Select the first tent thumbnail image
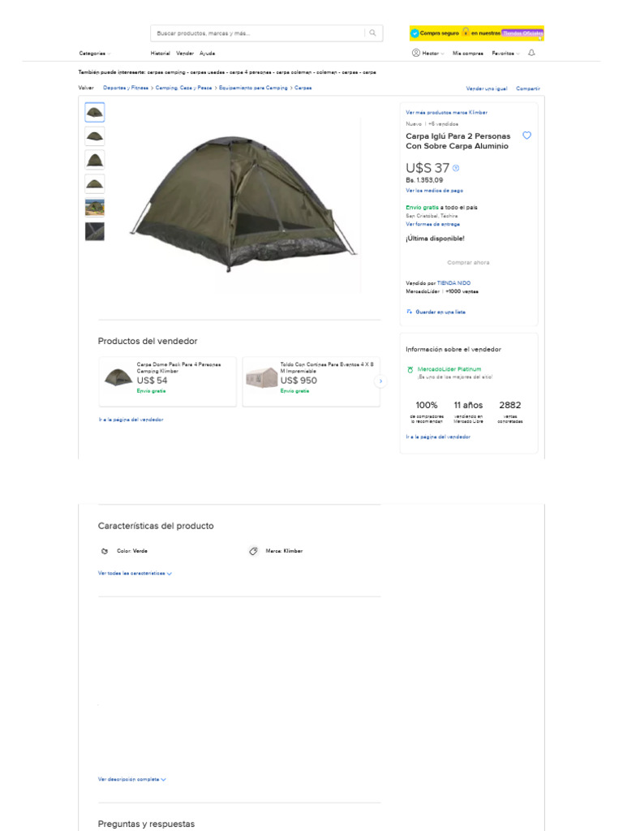Image resolution: width=623 pixels, height=831 pixels. [95, 113]
